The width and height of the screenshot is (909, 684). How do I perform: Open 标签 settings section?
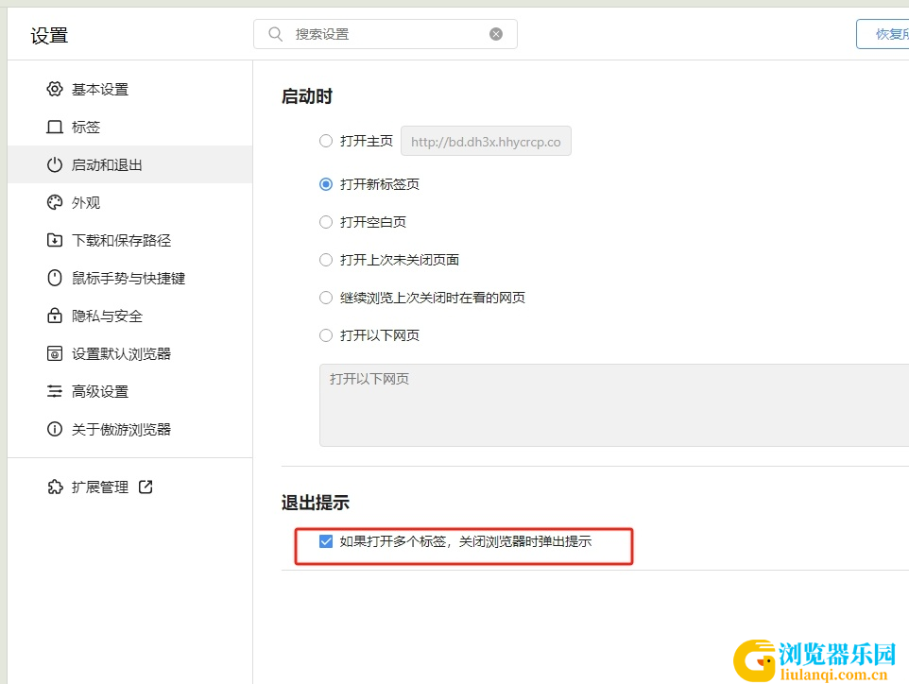[x=129, y=127]
